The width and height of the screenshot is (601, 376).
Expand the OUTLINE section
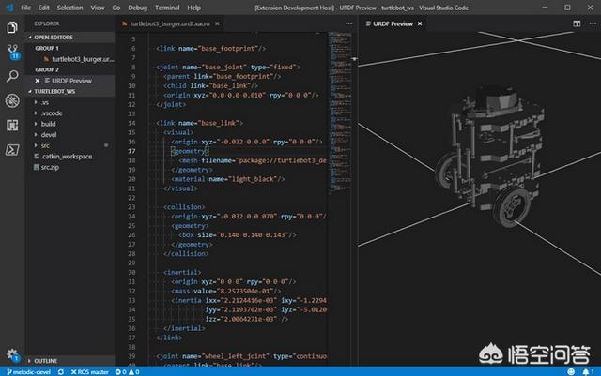[45, 360]
